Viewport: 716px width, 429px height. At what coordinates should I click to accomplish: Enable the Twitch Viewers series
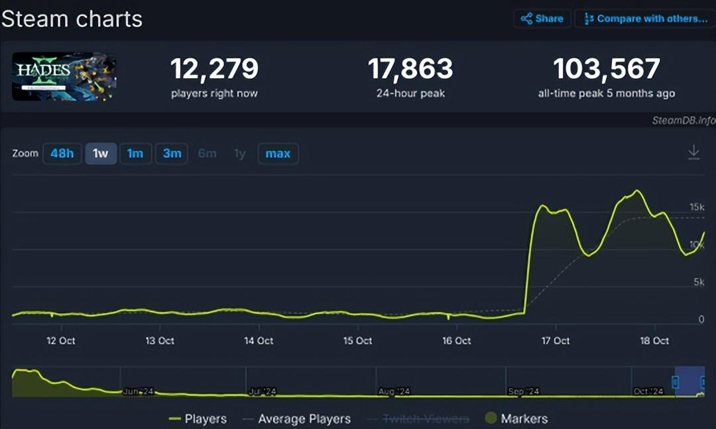click(x=416, y=418)
